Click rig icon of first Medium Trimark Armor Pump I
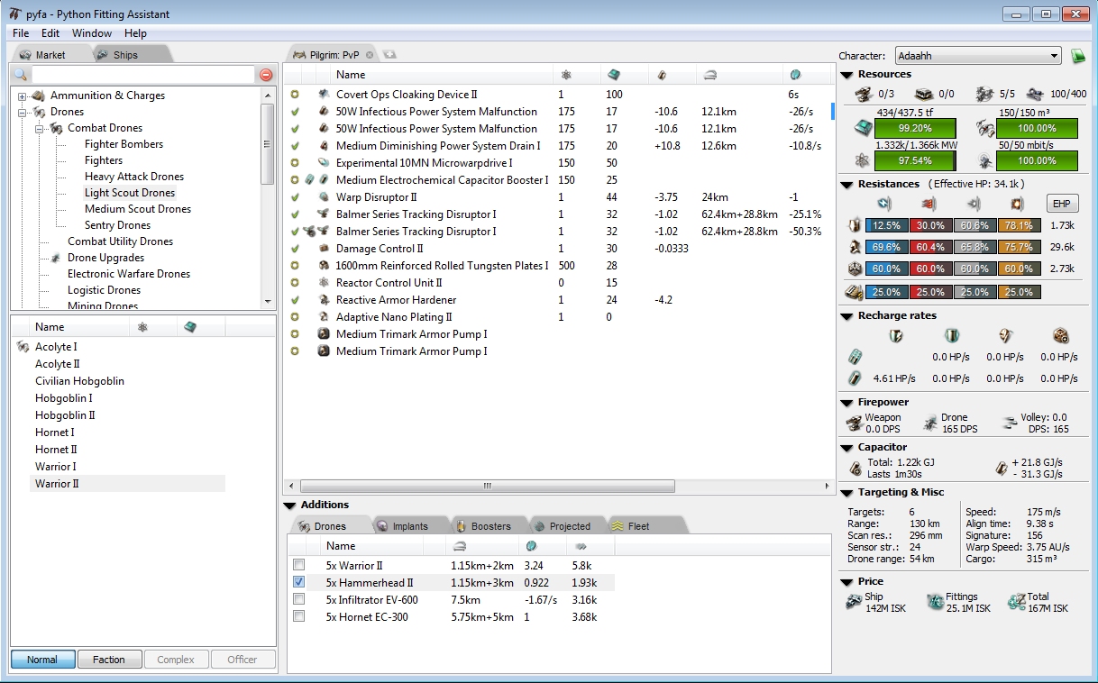The image size is (1098, 683). click(324, 334)
